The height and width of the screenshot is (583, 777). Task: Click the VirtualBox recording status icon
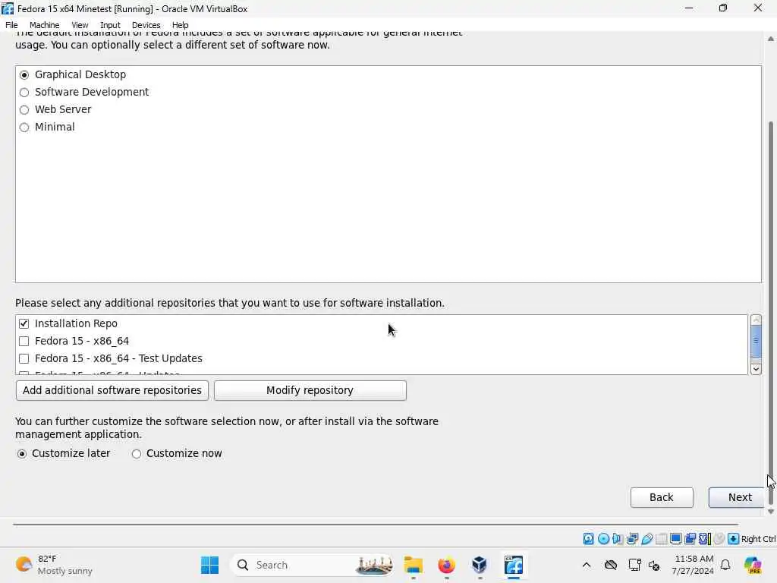[690, 539]
